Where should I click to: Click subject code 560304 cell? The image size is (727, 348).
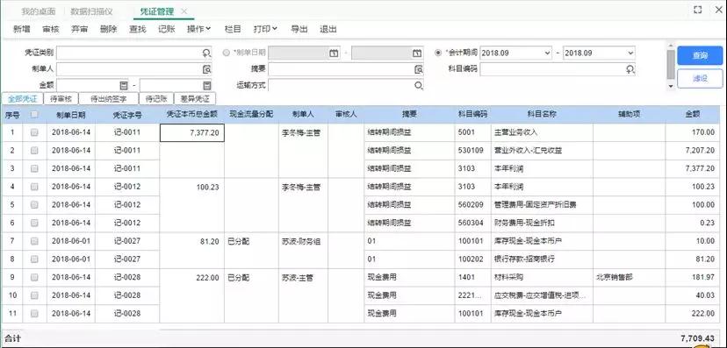point(473,223)
